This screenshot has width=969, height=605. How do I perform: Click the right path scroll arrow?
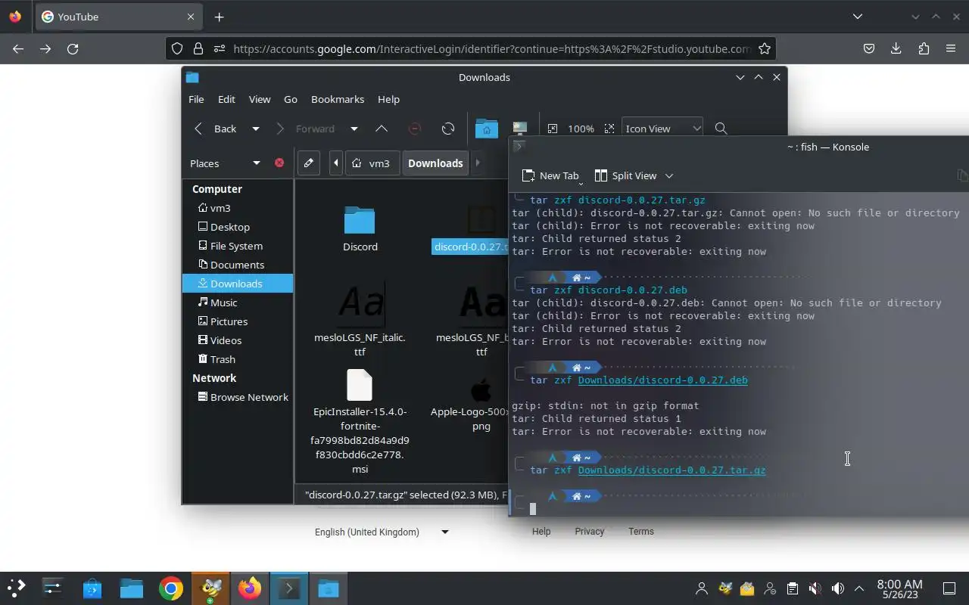click(477, 163)
